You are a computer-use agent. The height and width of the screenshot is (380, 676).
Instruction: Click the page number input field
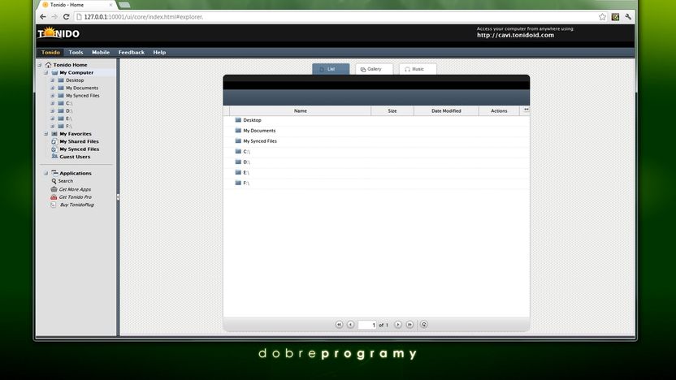tap(367, 325)
